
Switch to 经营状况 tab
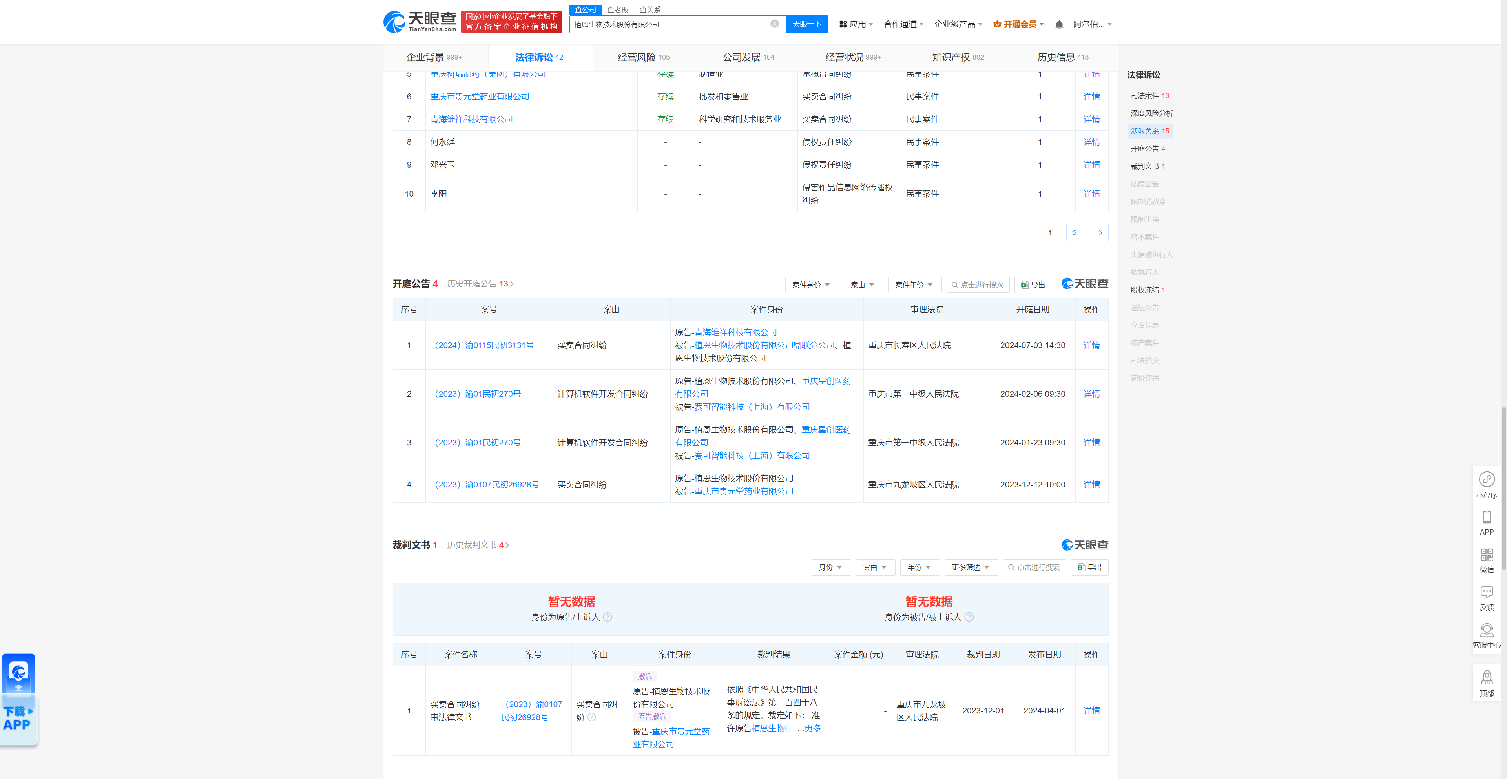click(853, 57)
